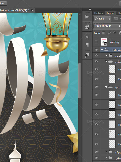Expand the فانوس group folder
This screenshot has height=162, width=121.
[106, 56]
